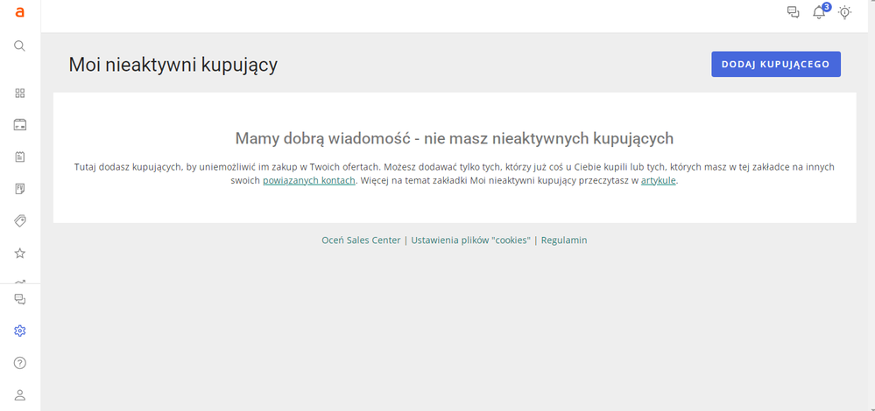Open the invoices FV icon

pos(19,190)
